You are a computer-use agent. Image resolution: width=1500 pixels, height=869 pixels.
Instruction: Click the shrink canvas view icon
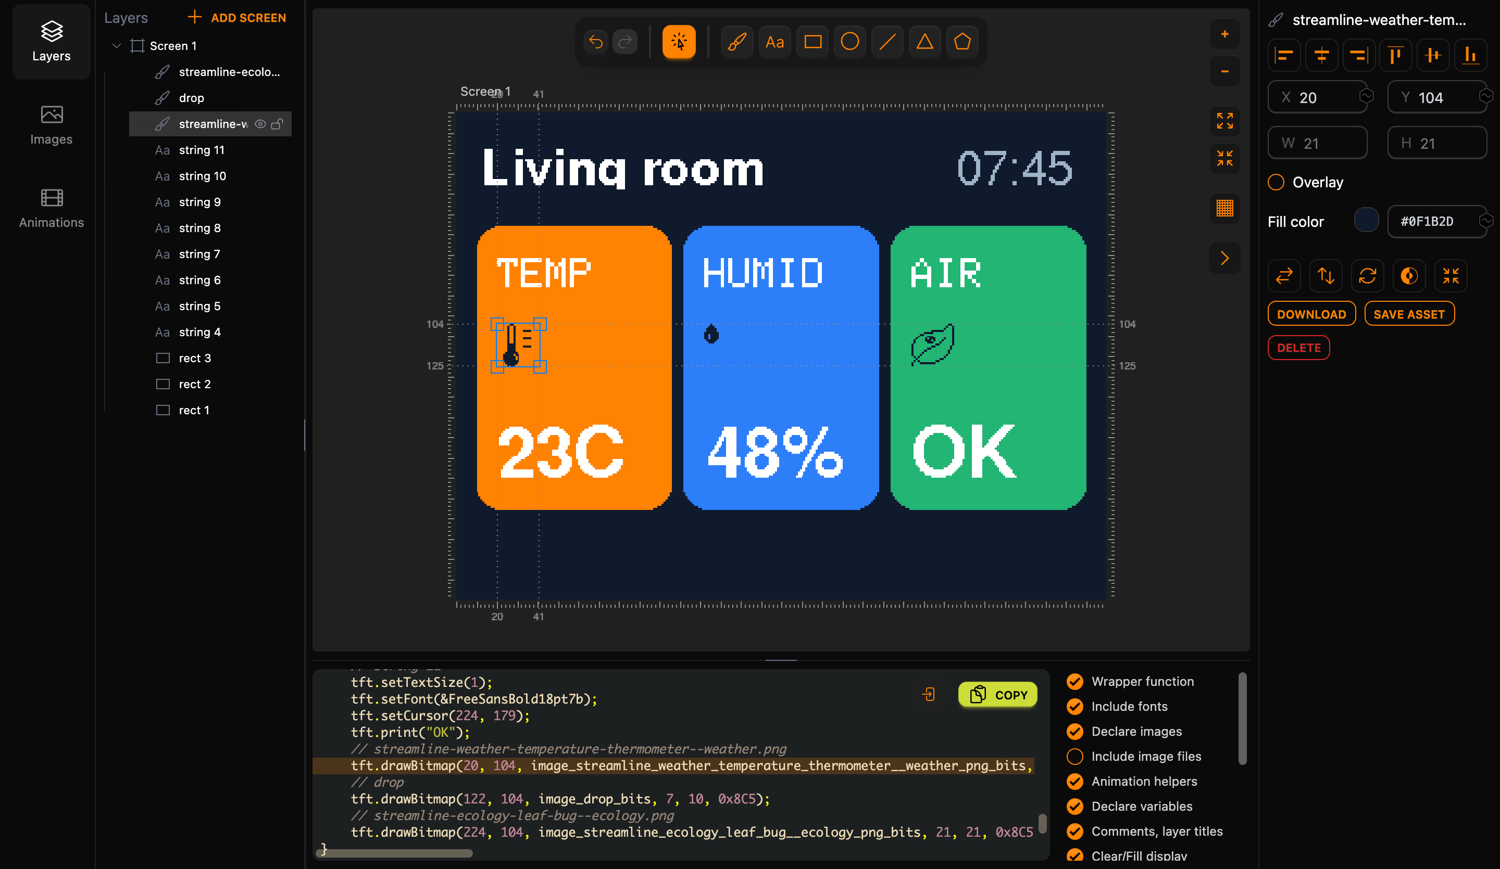pyautogui.click(x=1224, y=158)
